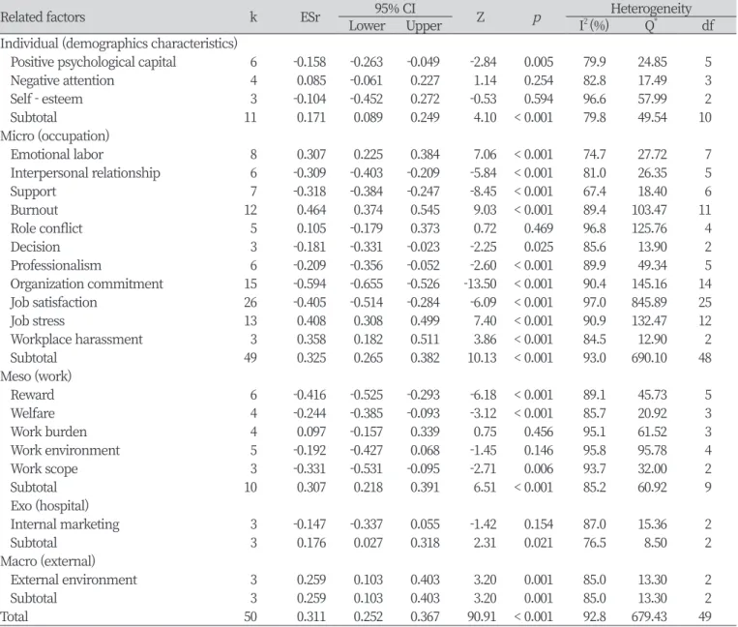Select Negative attention p value 0.254
The height and width of the screenshot is (627, 738).
(539, 80)
